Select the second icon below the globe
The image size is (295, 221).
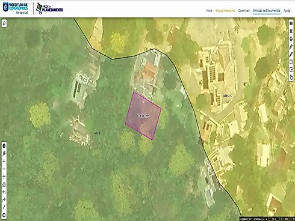tap(4, 154)
